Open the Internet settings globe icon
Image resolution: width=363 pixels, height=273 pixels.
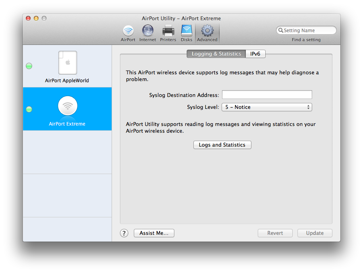coord(148,31)
